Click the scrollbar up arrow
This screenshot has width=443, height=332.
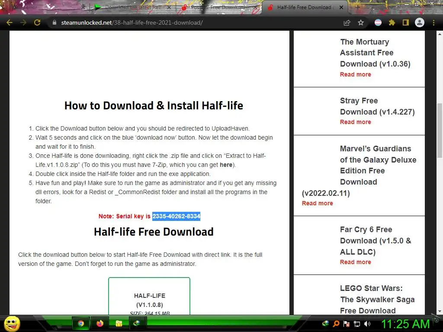[440, 34]
